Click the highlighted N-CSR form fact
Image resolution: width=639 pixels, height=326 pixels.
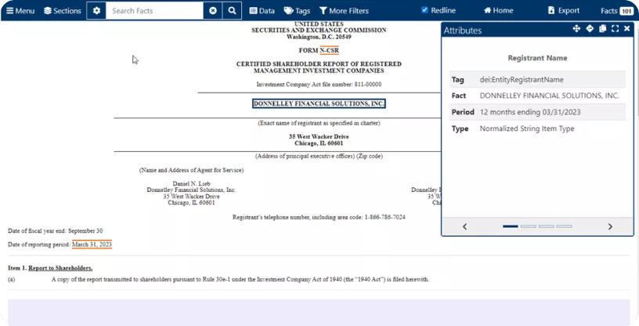[329, 51]
